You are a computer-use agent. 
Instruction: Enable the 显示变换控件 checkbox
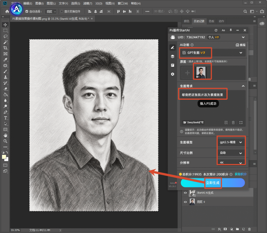click(62, 11)
